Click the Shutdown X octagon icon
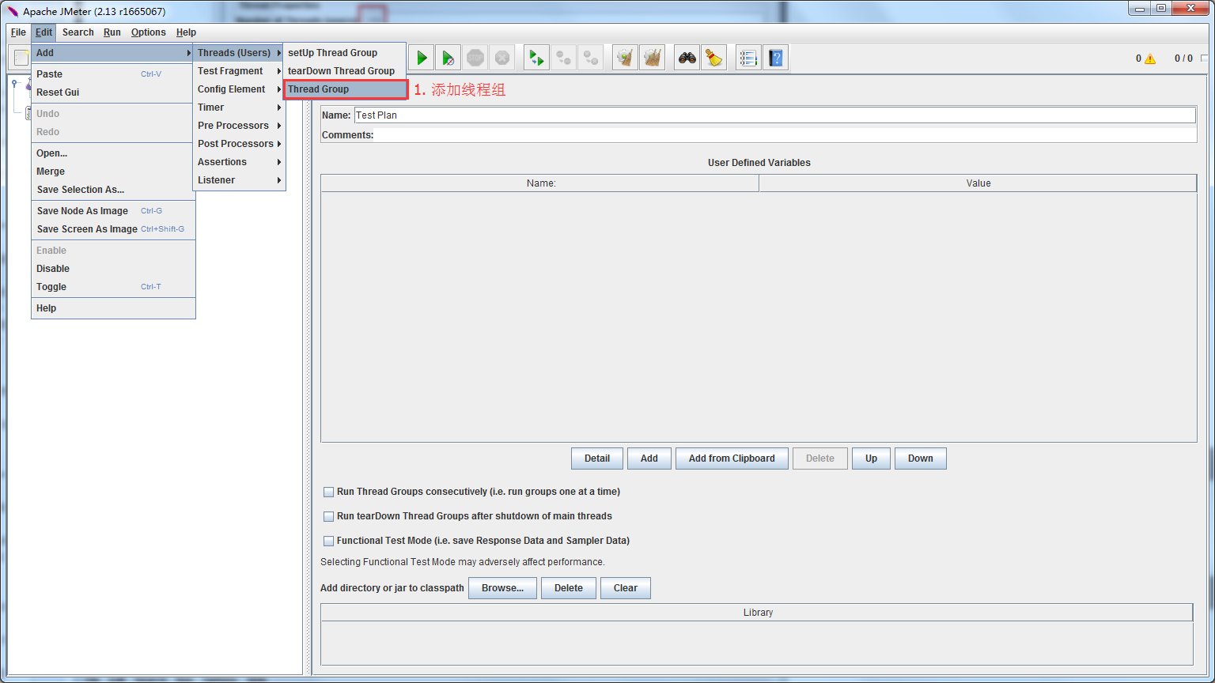Image resolution: width=1215 pixels, height=683 pixels. 502,58
